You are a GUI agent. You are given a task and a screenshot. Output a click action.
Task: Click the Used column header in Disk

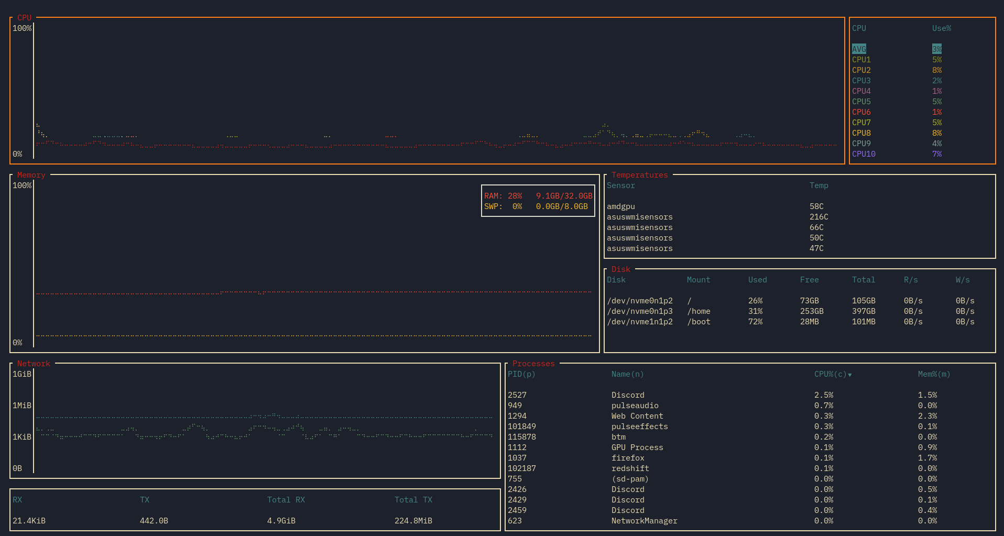tap(757, 280)
